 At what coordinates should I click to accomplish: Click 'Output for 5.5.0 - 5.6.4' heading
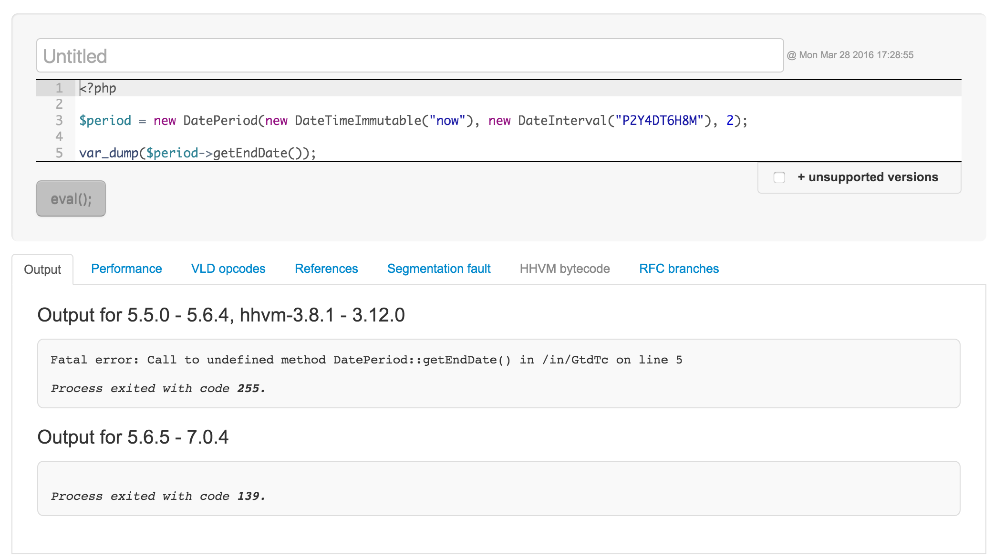pyautogui.click(x=221, y=315)
